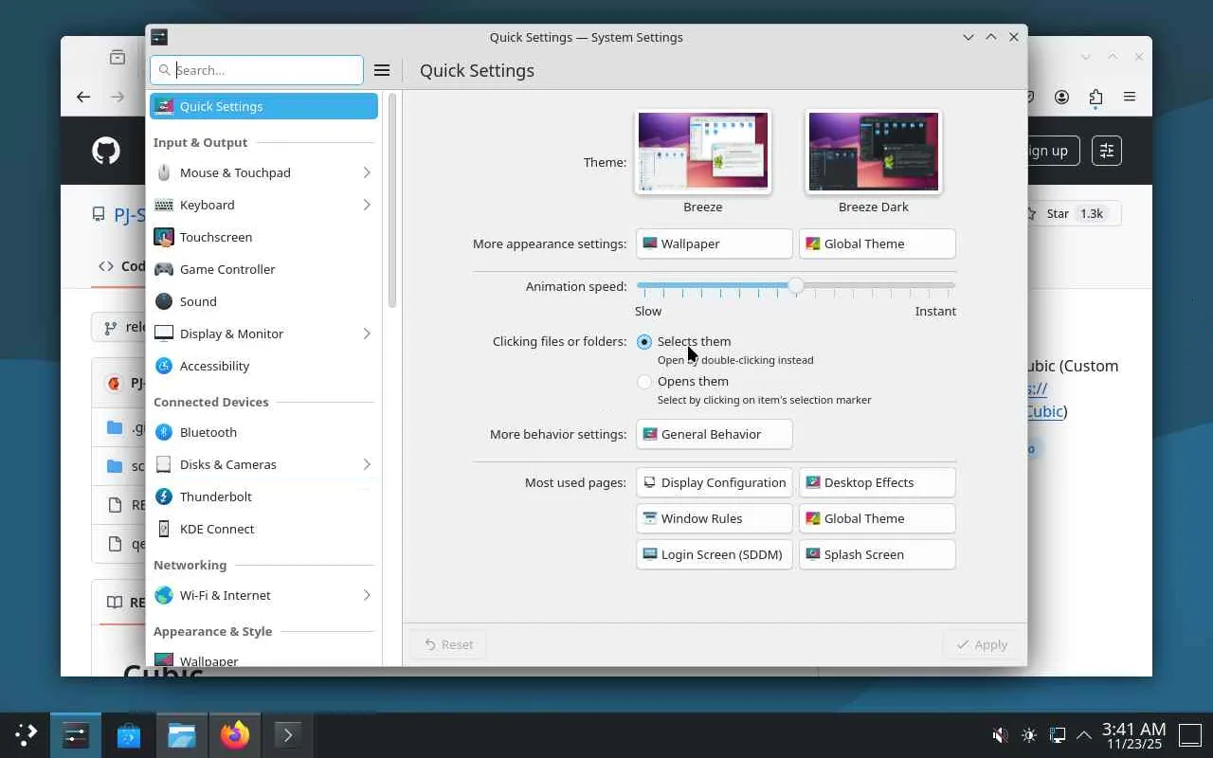Click the Wallpaper button
The width and height of the screenshot is (1213, 758).
pyautogui.click(x=715, y=244)
